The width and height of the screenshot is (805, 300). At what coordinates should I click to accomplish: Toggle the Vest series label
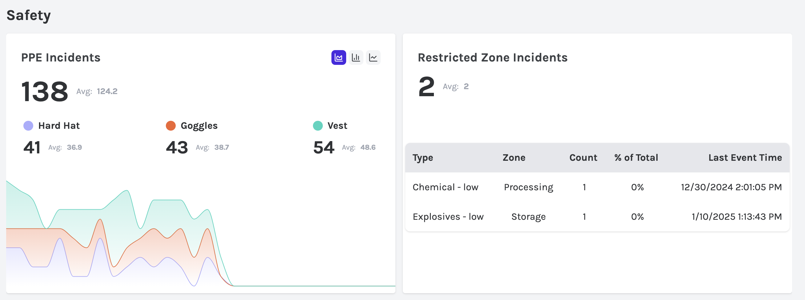[x=337, y=125]
